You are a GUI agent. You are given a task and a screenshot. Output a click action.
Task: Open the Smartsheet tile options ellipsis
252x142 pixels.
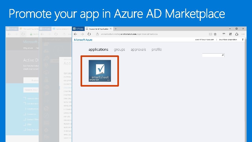(x=109, y=80)
